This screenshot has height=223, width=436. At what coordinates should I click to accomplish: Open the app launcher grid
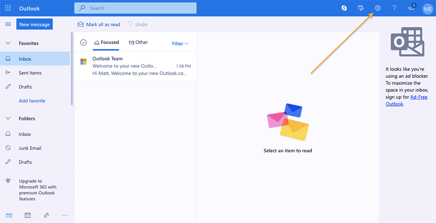8,8
